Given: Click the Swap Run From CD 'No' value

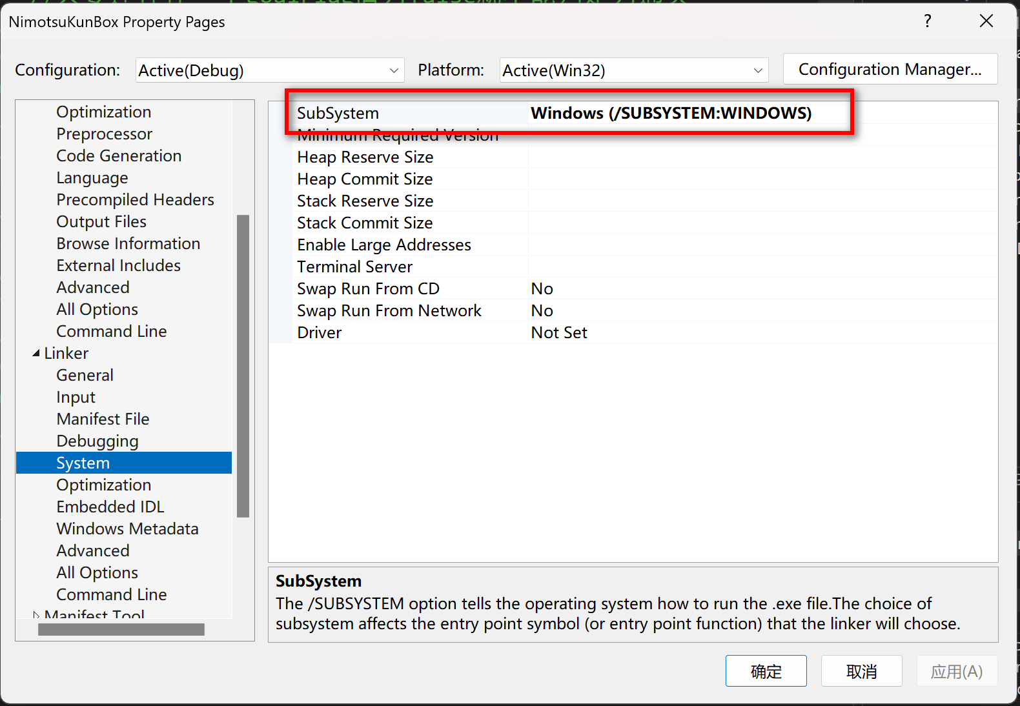Looking at the screenshot, I should [x=542, y=288].
